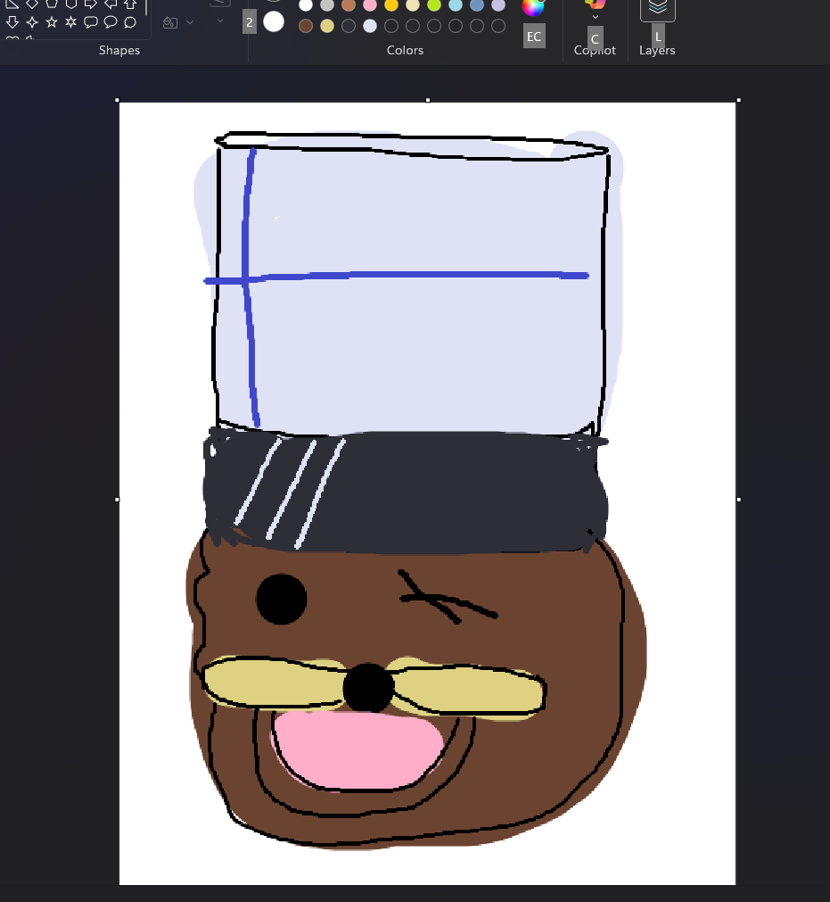The width and height of the screenshot is (830, 902).
Task: Click the shapes gallery scrollbar
Action: (x=146, y=9)
